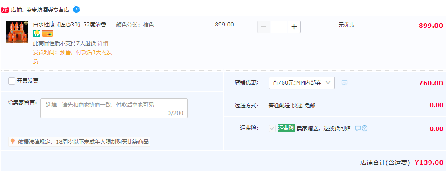
Task: Click the orange credit card badge icon
Action: pos(47,34)
